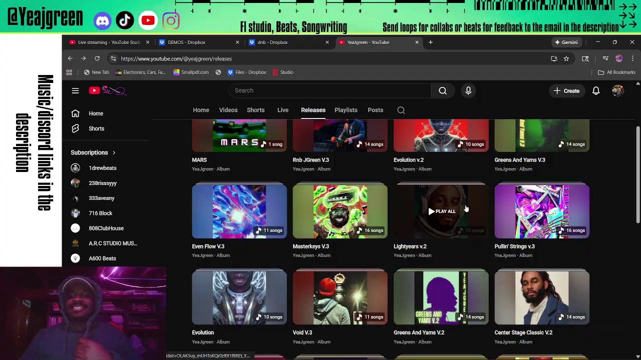Click the TikTok icon in the banner
The image size is (641, 360).
tap(125, 20)
